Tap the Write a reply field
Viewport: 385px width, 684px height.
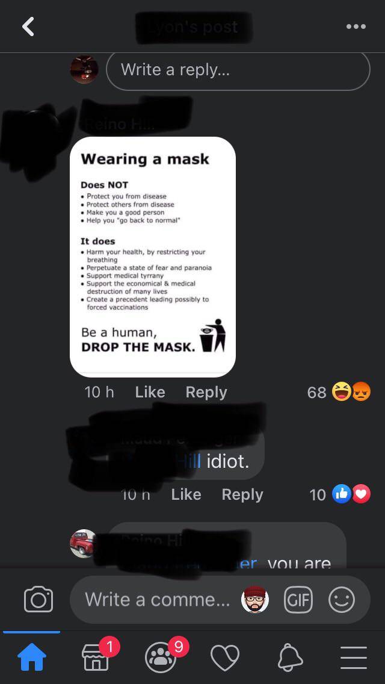238,70
